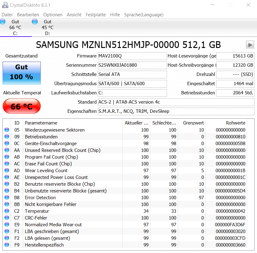Open the Hilfe menu
257x253 pixels.
point(115,14)
